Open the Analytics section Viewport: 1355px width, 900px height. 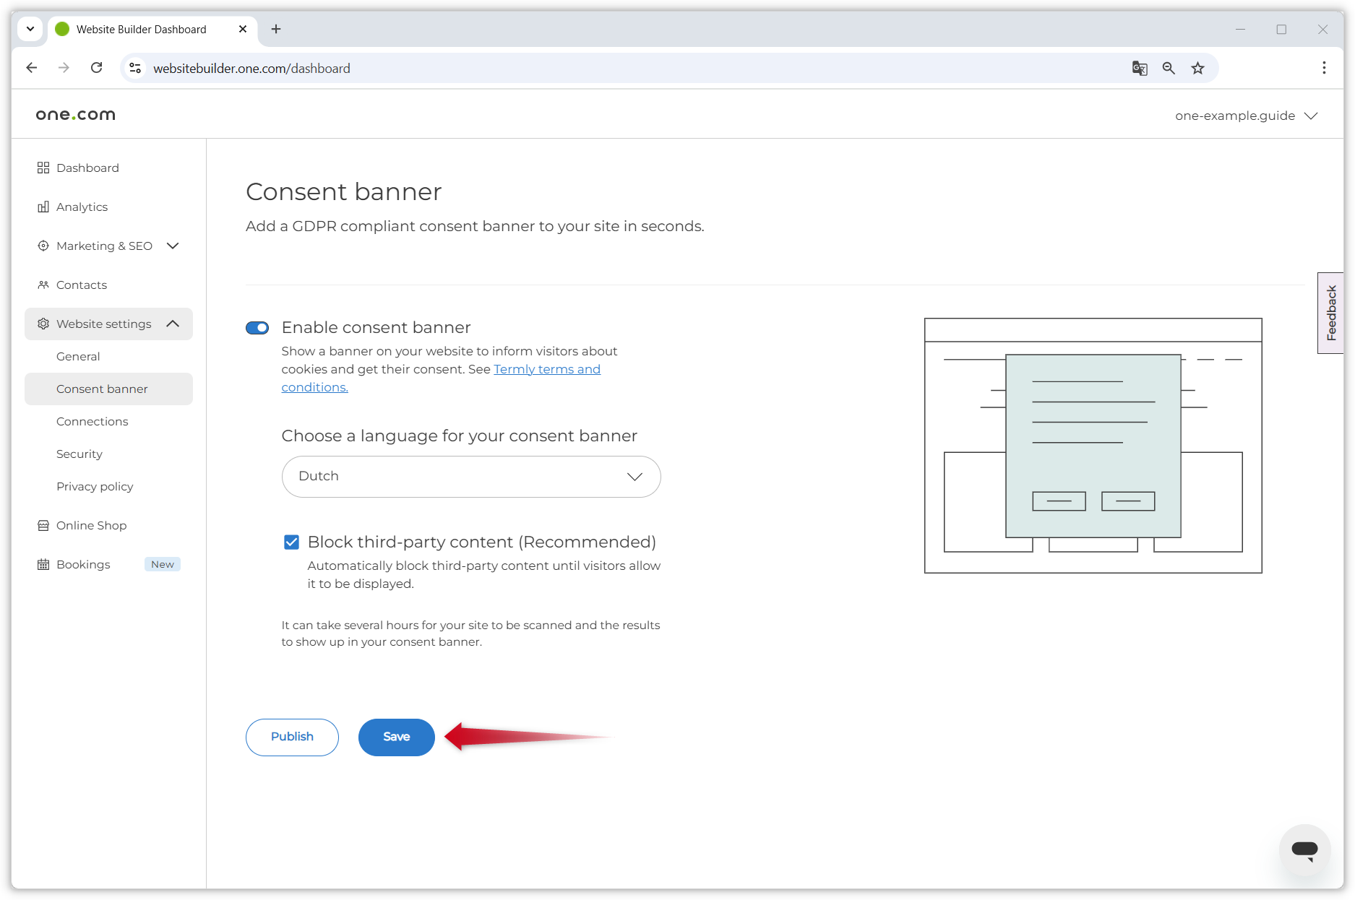(82, 207)
